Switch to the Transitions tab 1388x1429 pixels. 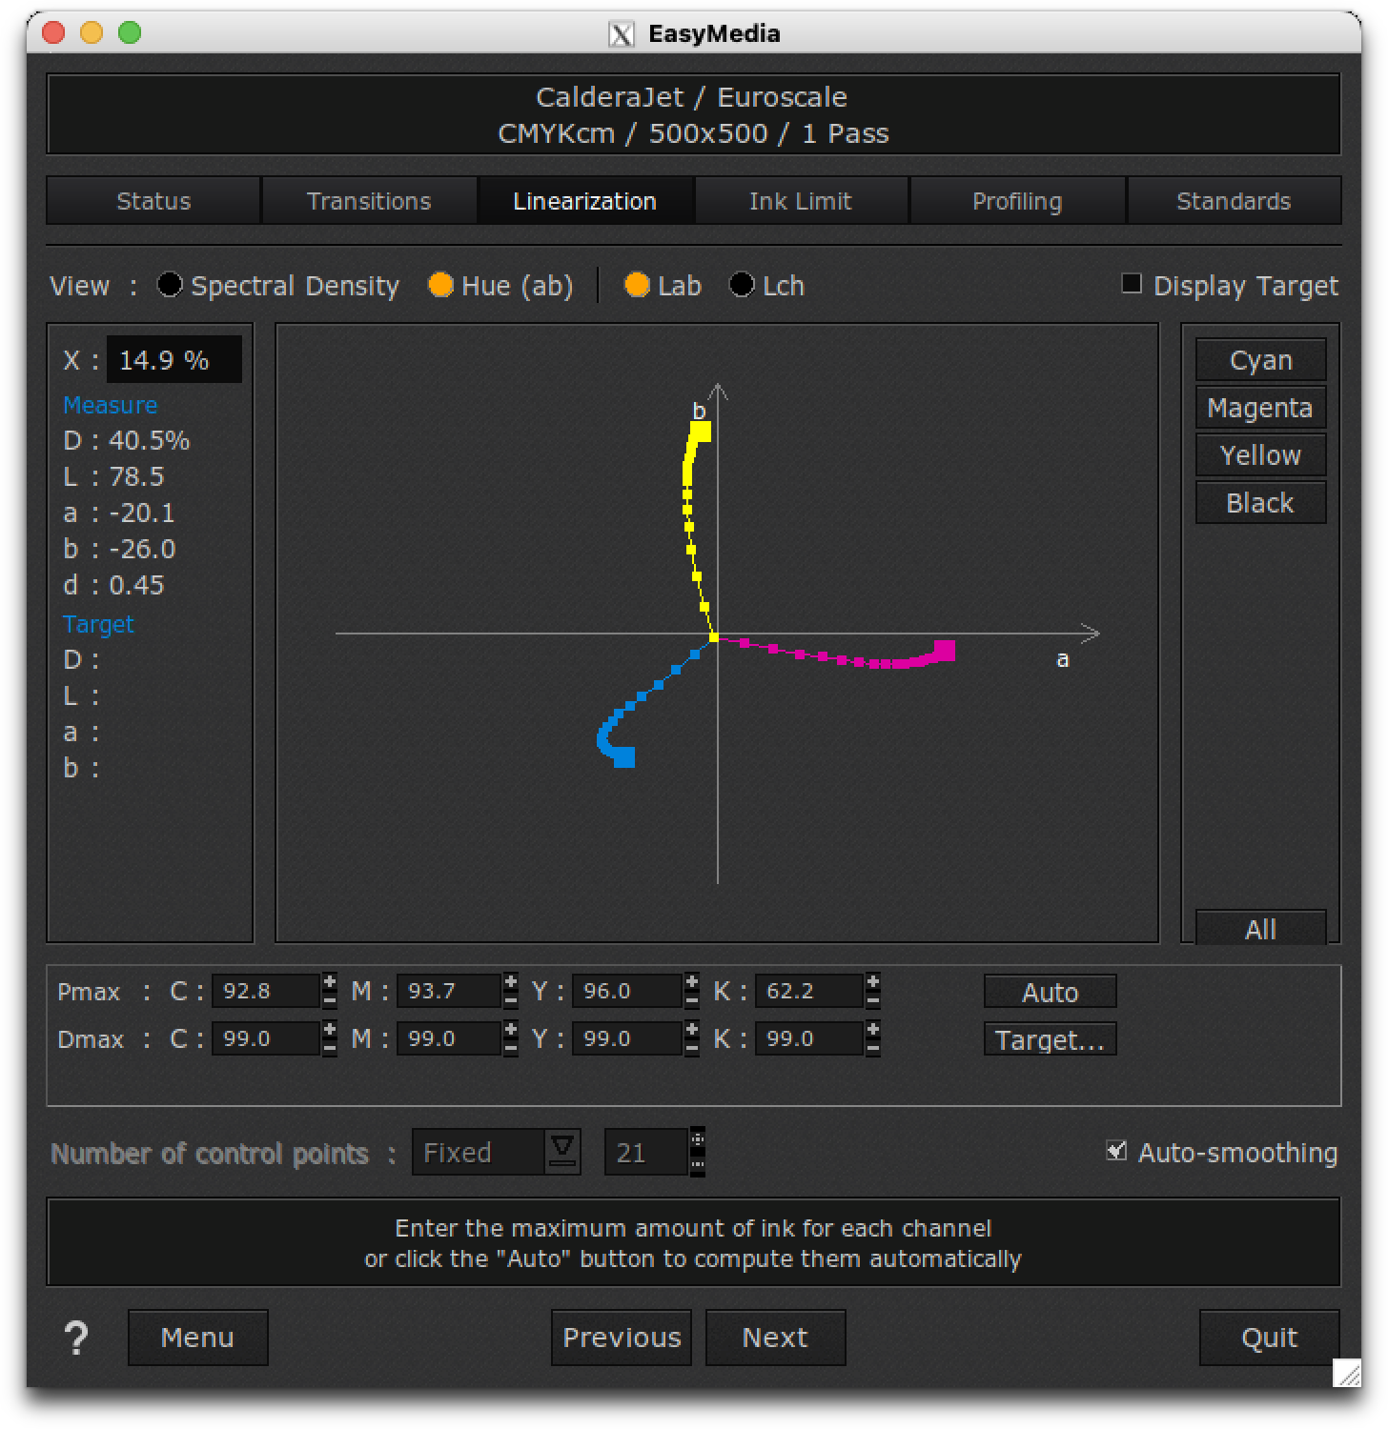coord(369,201)
